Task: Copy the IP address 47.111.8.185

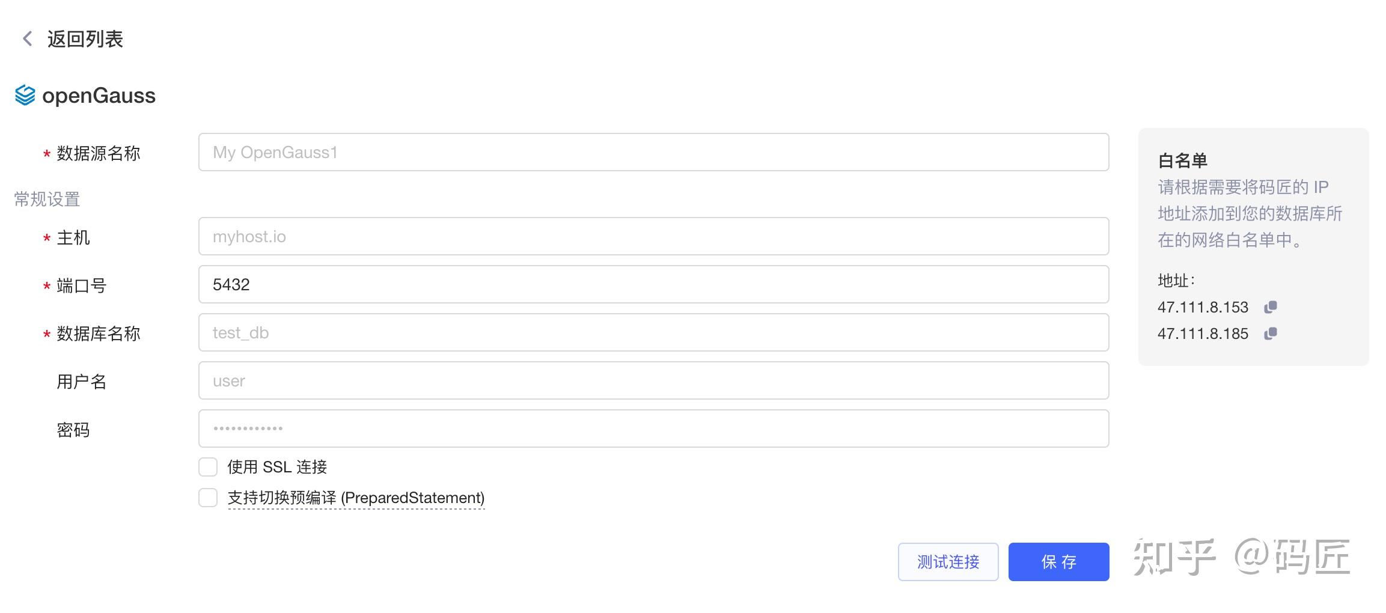Action: tap(1271, 334)
